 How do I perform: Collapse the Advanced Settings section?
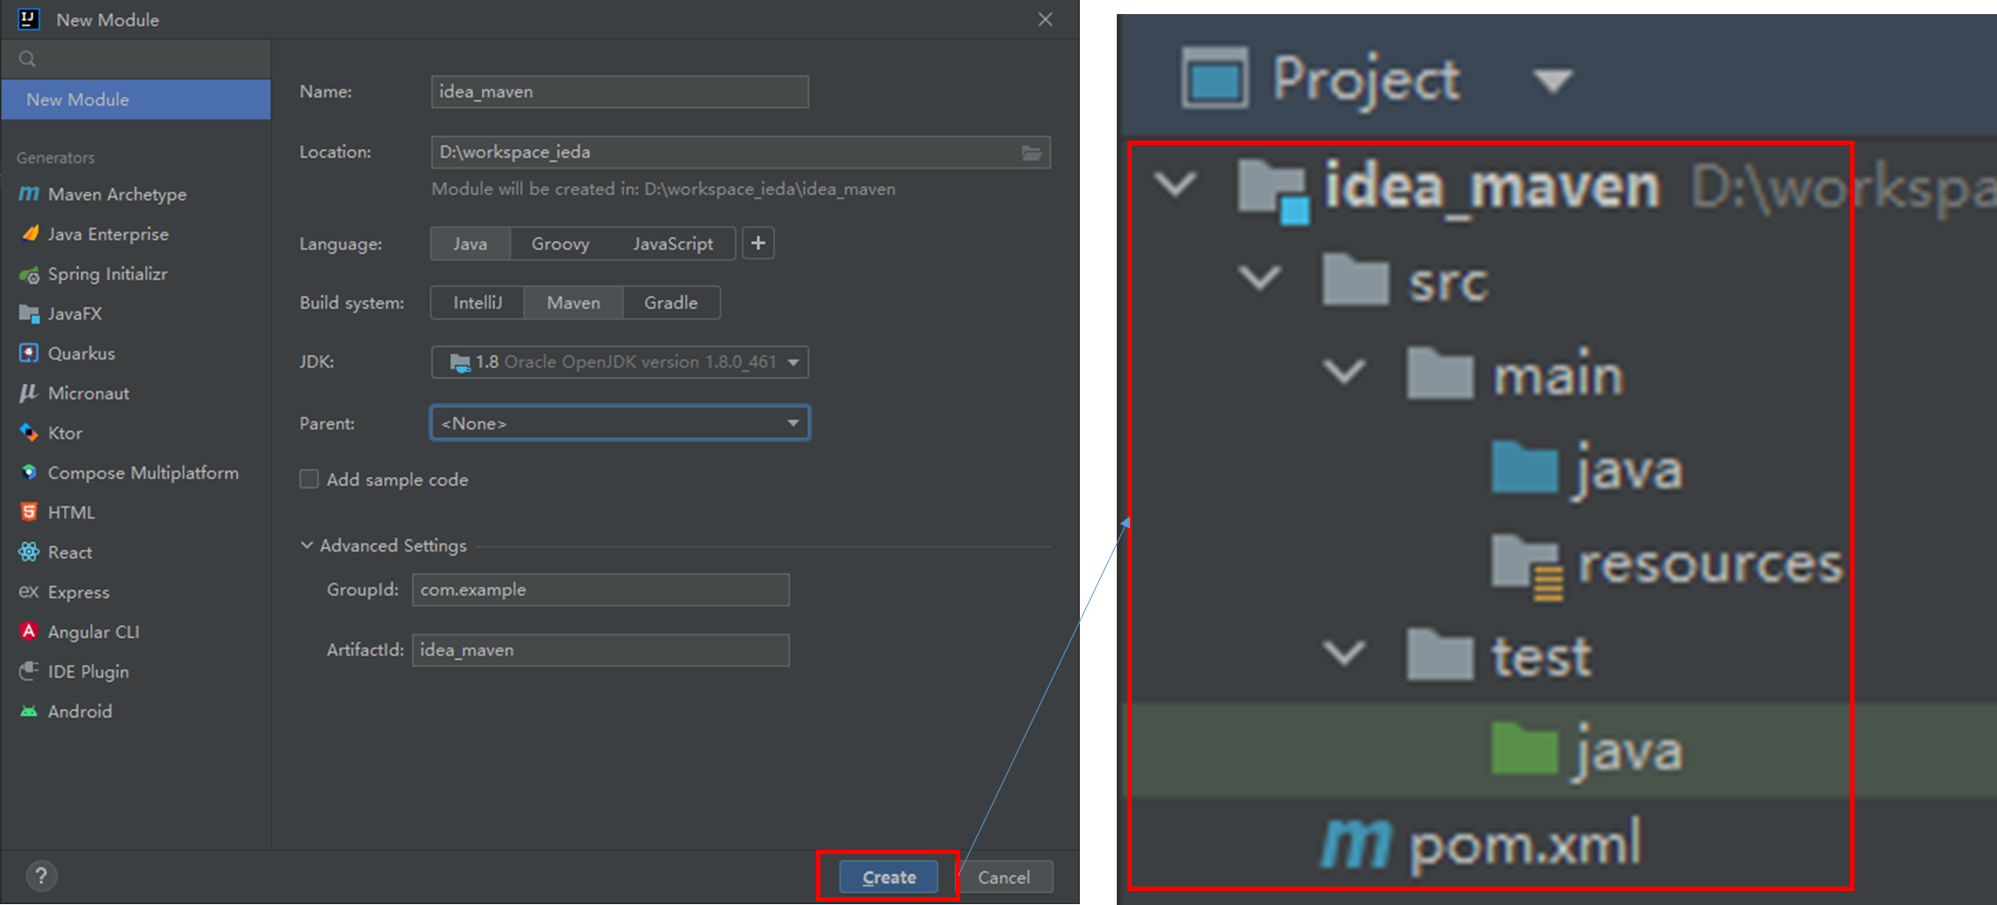click(307, 546)
